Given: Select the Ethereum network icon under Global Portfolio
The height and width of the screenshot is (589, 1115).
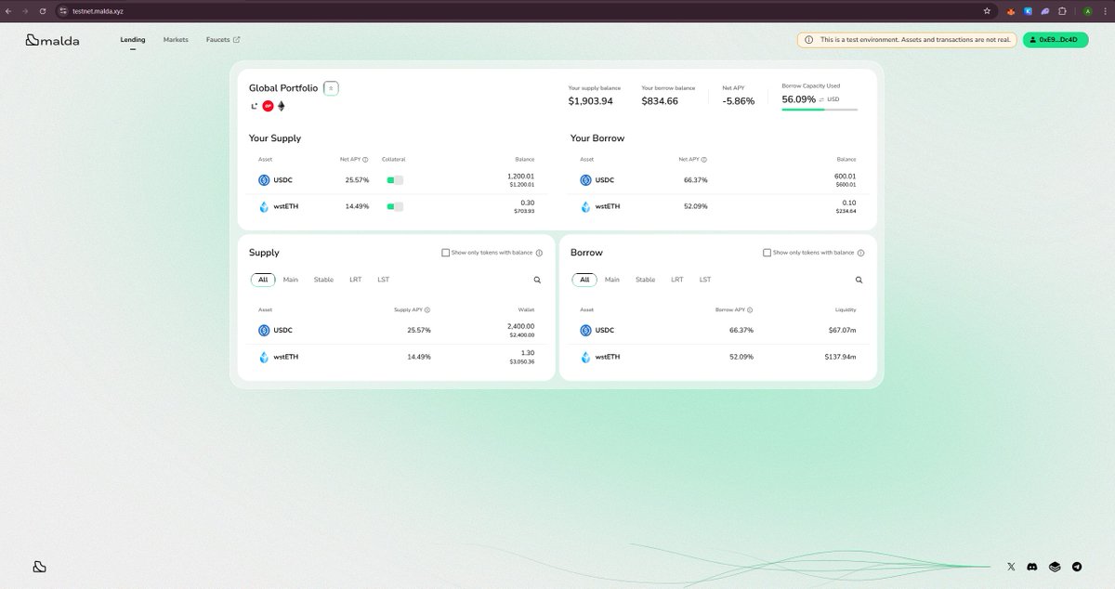Looking at the screenshot, I should coord(282,106).
